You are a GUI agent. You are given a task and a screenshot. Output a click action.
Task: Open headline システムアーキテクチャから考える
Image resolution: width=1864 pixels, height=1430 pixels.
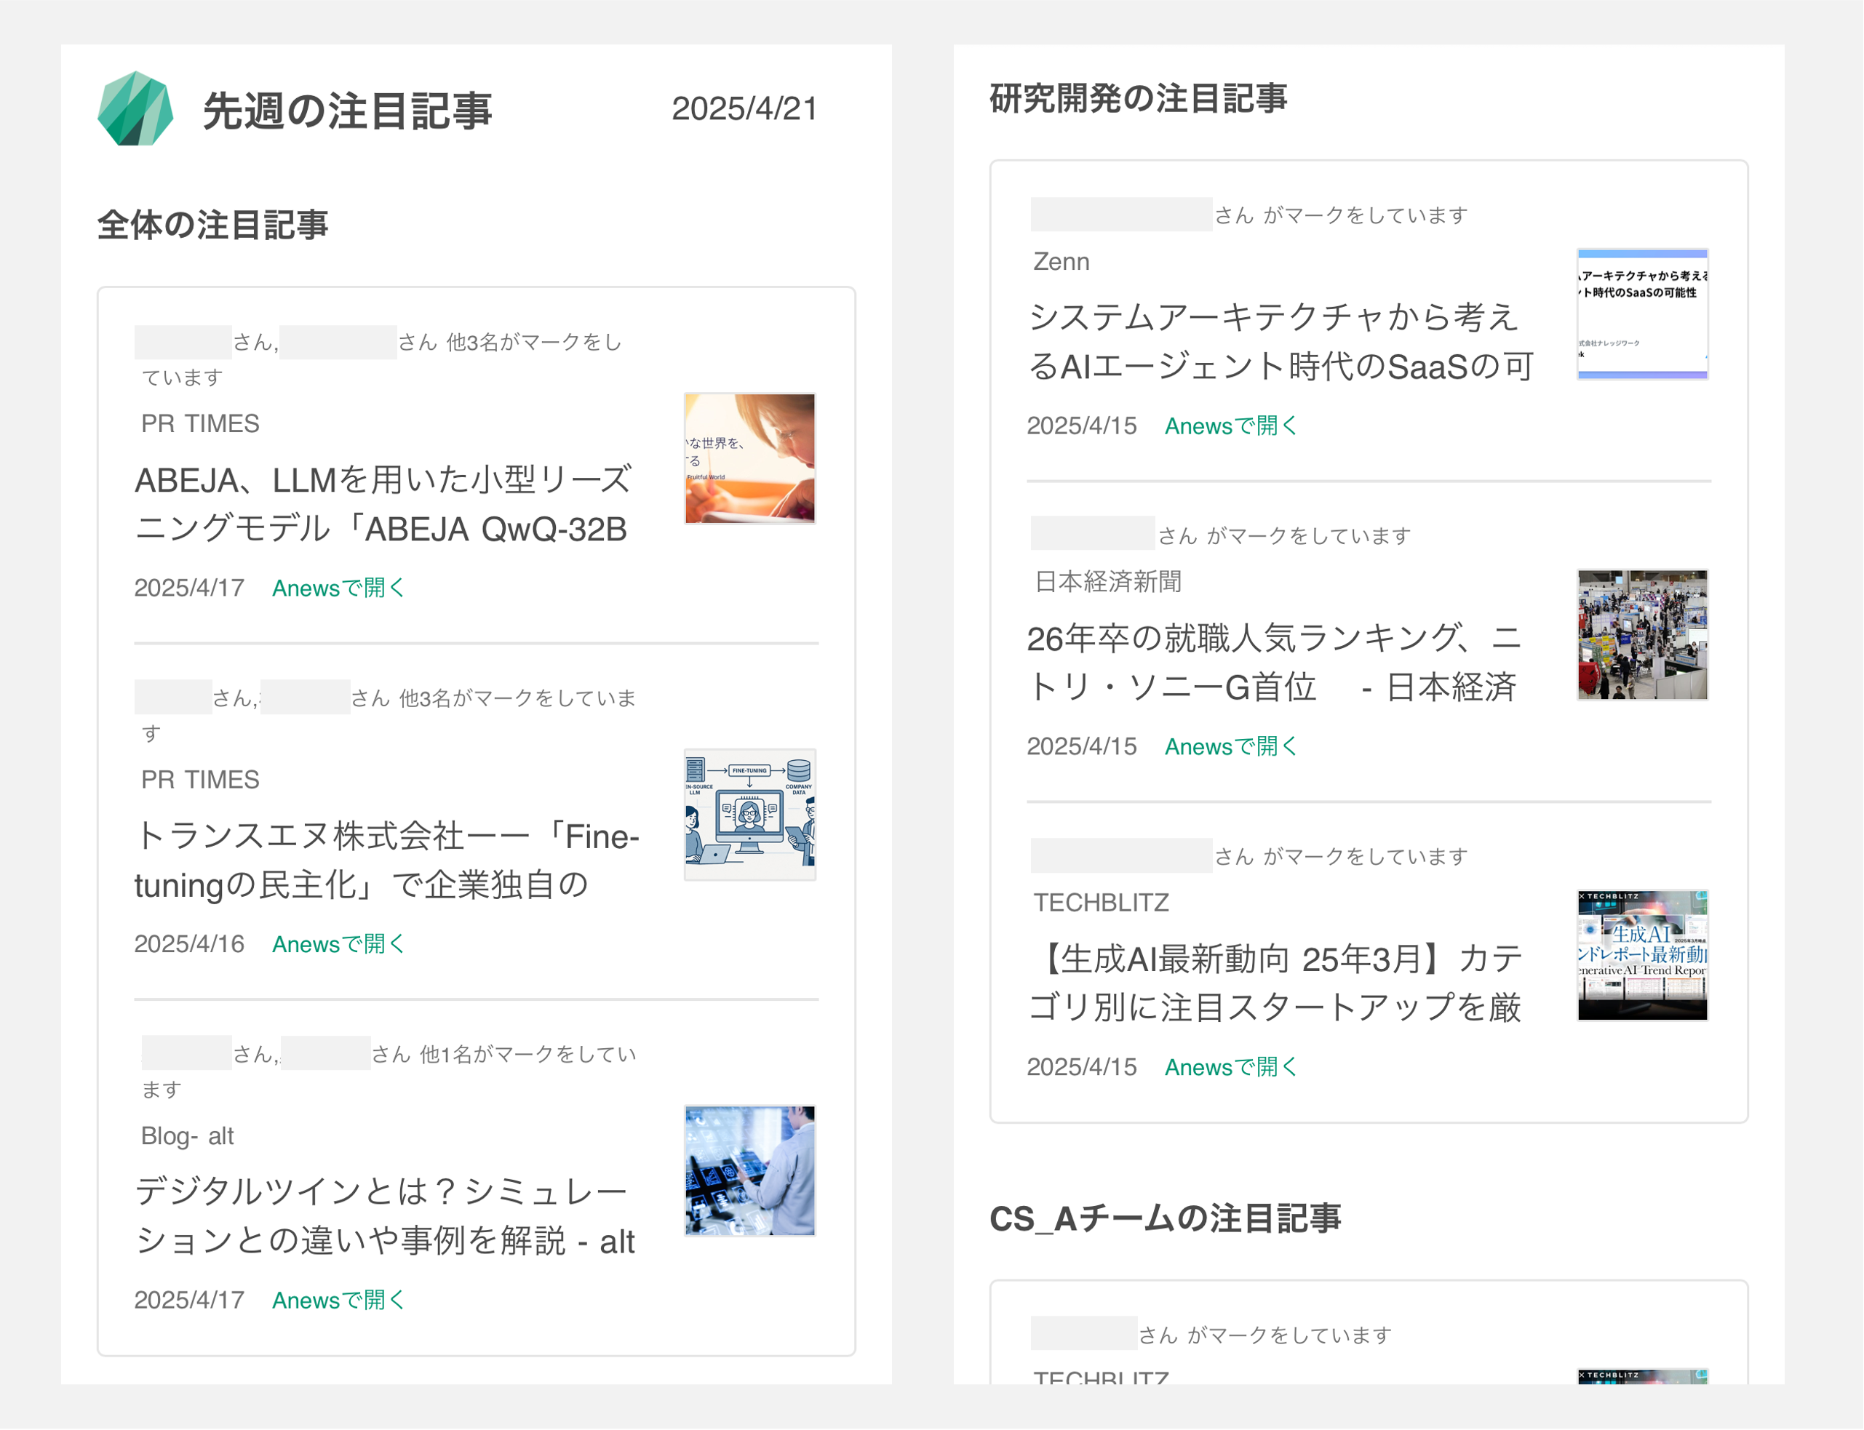[x=1280, y=342]
